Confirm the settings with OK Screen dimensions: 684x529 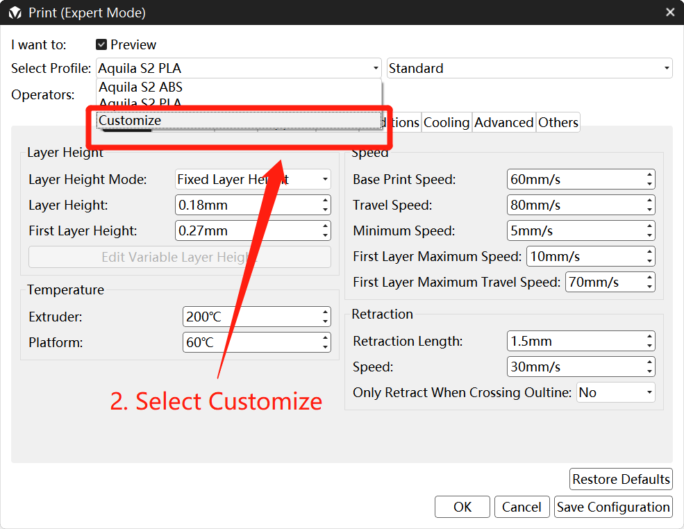(x=462, y=507)
